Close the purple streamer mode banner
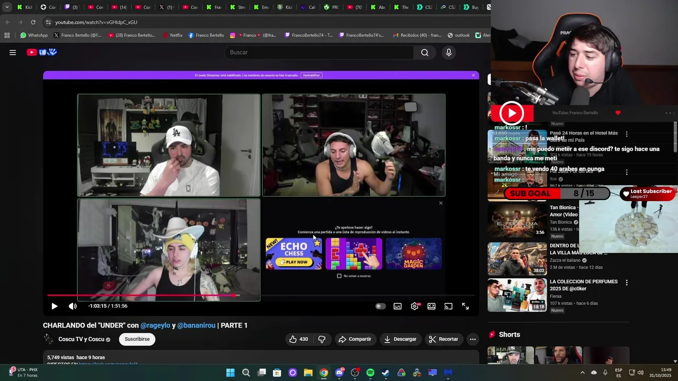This screenshot has width=678, height=381. click(x=474, y=75)
